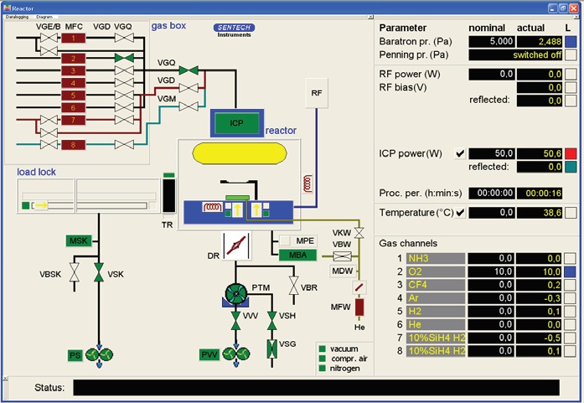Image resolution: width=584 pixels, height=403 pixels.
Task: Toggle the VKW valve
Action: point(359,233)
